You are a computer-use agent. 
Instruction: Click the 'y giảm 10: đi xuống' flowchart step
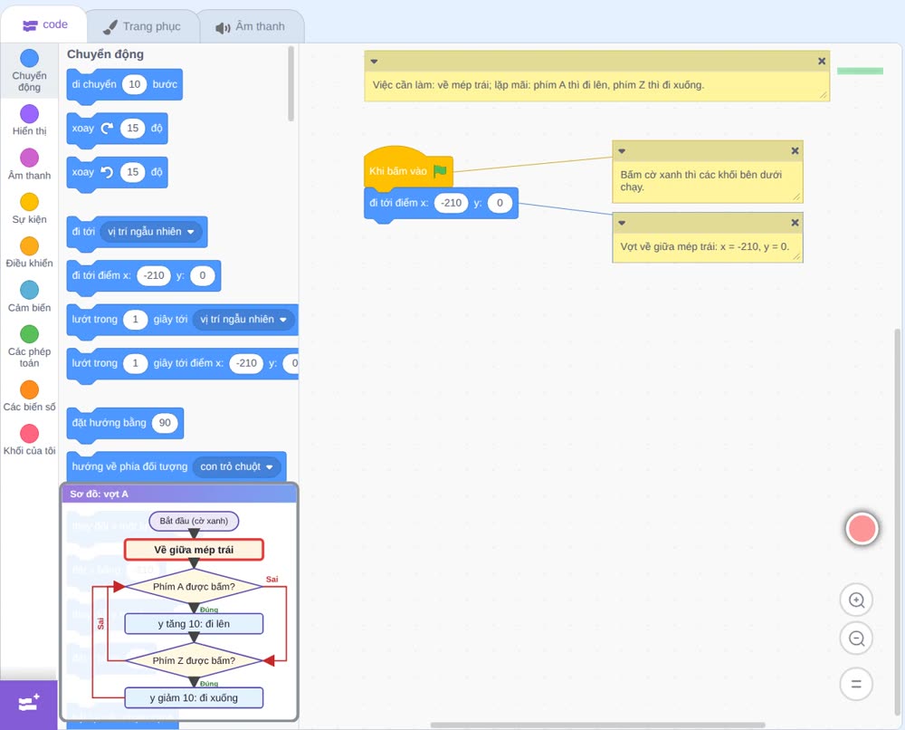tap(194, 697)
